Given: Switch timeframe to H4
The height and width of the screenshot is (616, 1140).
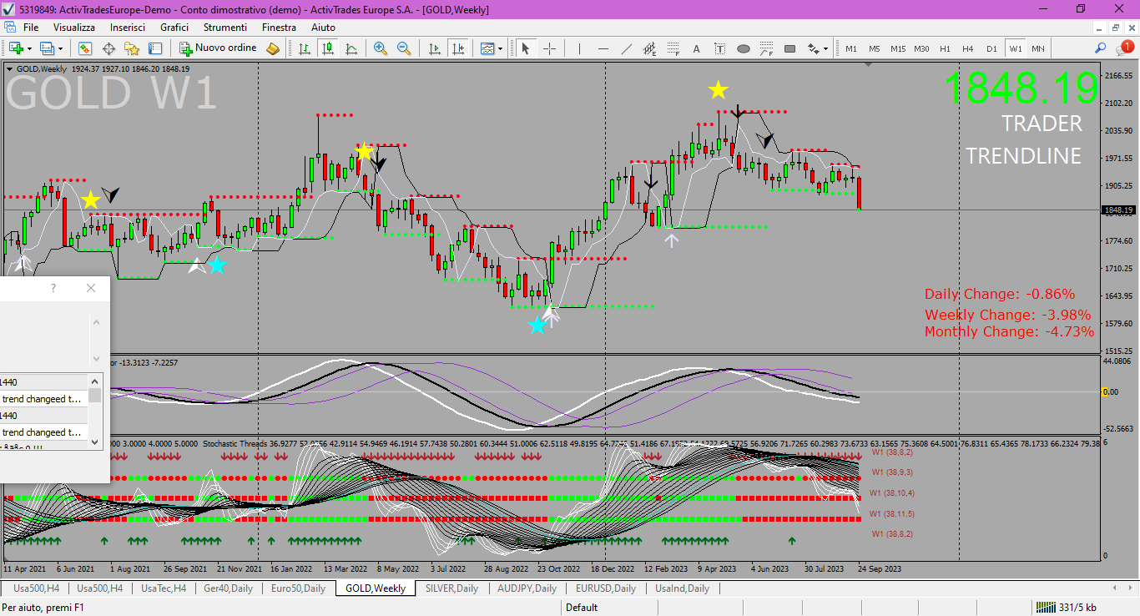Looking at the screenshot, I should [968, 48].
